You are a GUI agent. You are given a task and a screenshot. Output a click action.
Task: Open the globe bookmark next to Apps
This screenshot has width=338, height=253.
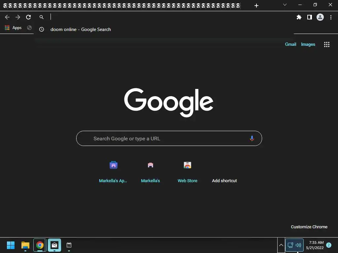(x=29, y=28)
